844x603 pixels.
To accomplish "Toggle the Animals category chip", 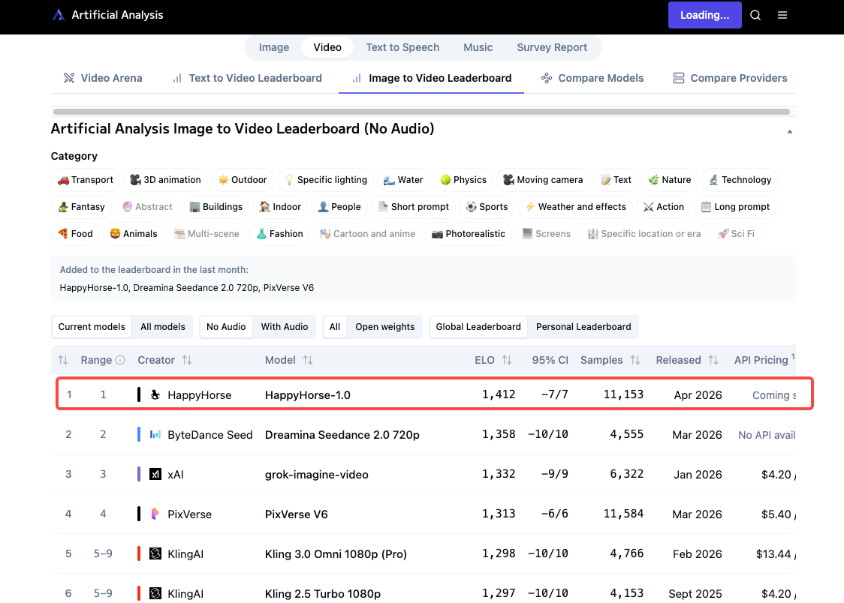I will click(x=134, y=234).
